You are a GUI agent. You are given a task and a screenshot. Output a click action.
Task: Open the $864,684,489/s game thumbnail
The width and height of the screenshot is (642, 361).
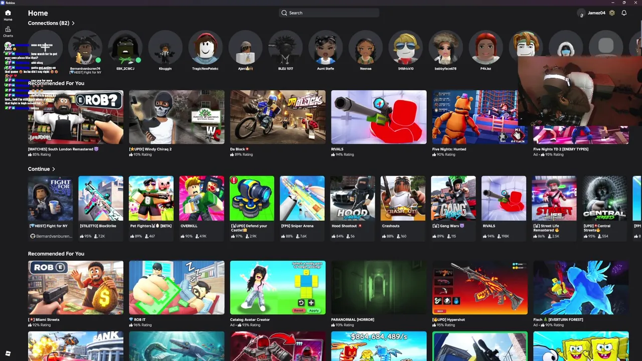click(379, 346)
